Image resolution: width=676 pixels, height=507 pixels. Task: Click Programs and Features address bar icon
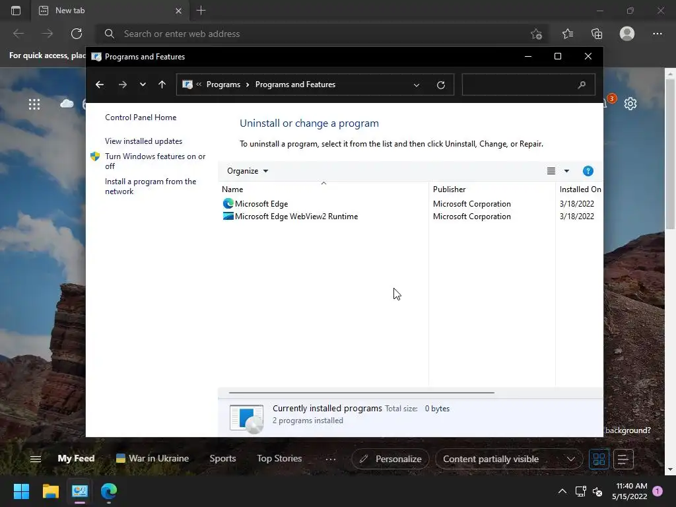click(x=187, y=84)
